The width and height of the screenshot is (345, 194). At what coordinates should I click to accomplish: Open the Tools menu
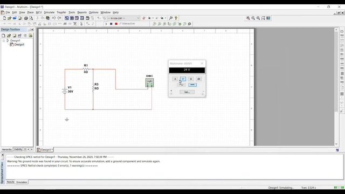72,12
